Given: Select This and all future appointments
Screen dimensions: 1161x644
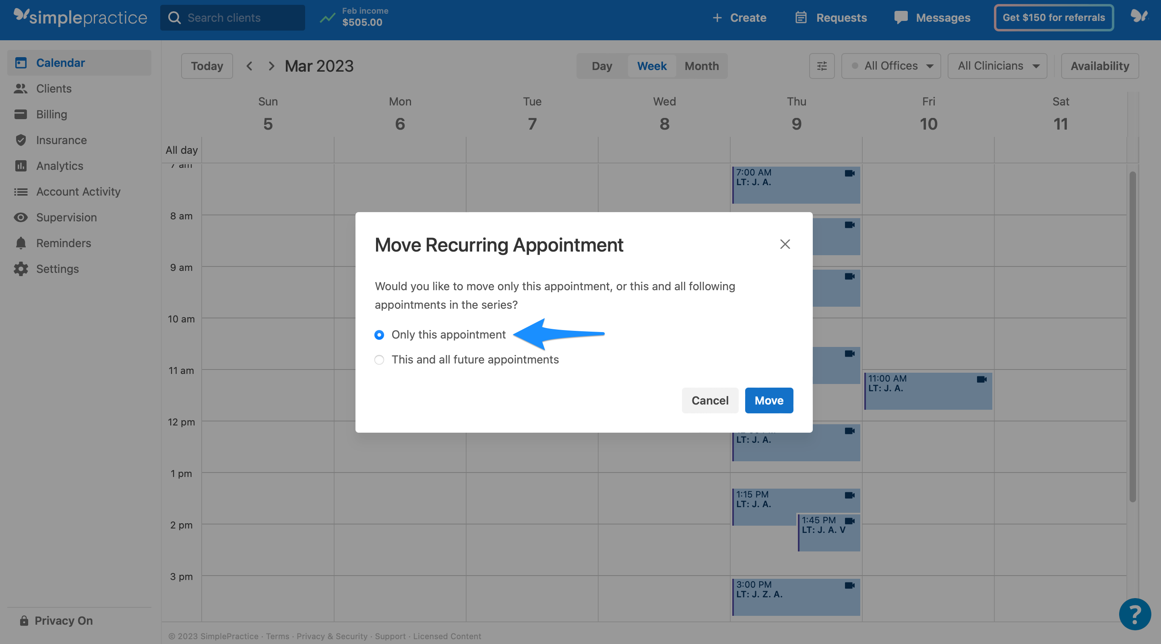Looking at the screenshot, I should (379, 359).
